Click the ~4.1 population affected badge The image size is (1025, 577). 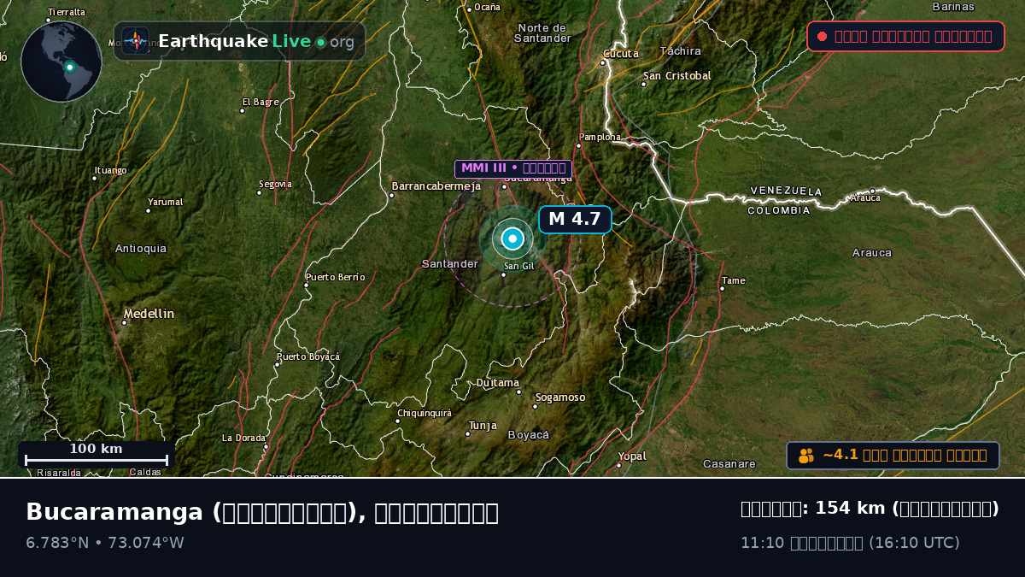[x=893, y=456]
